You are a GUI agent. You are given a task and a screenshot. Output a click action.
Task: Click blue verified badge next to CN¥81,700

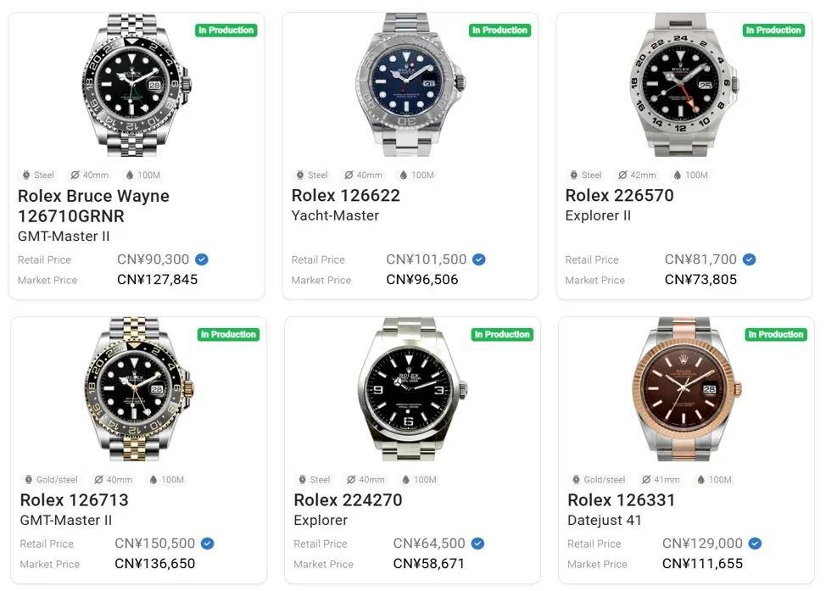click(x=749, y=259)
